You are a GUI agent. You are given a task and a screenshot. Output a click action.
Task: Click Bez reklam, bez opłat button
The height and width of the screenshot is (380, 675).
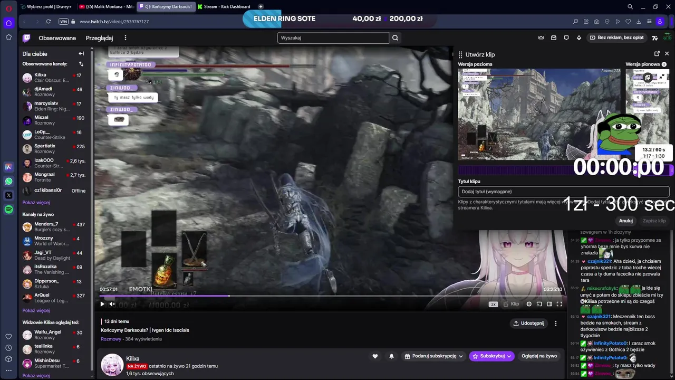[x=616, y=38]
